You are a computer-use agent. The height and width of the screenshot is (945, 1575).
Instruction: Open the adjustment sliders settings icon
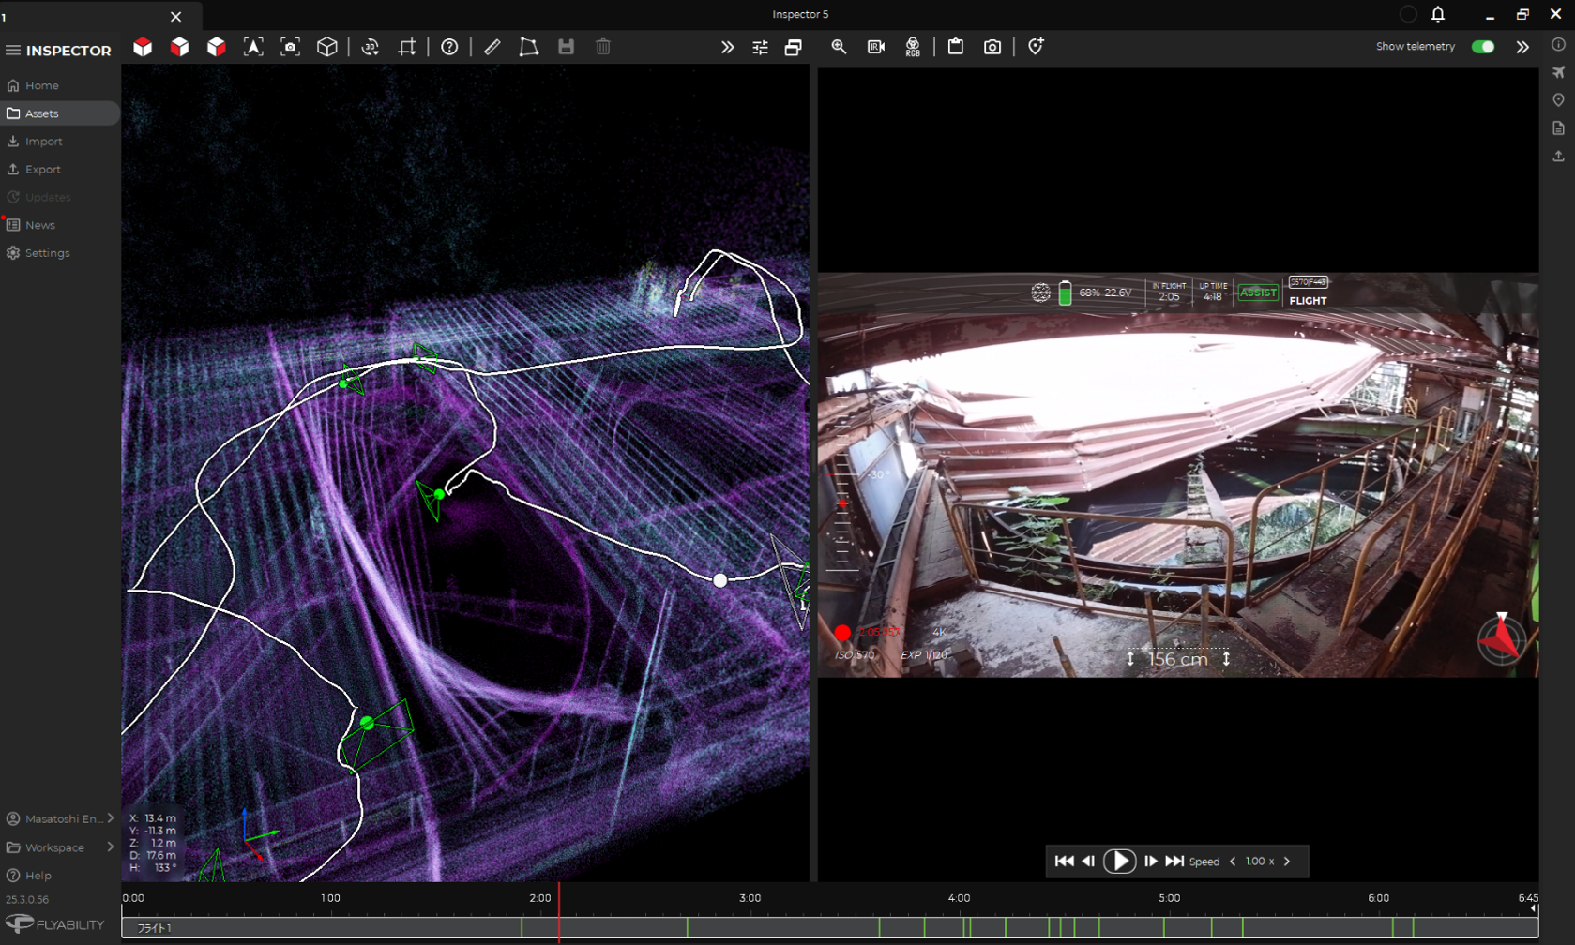(760, 47)
